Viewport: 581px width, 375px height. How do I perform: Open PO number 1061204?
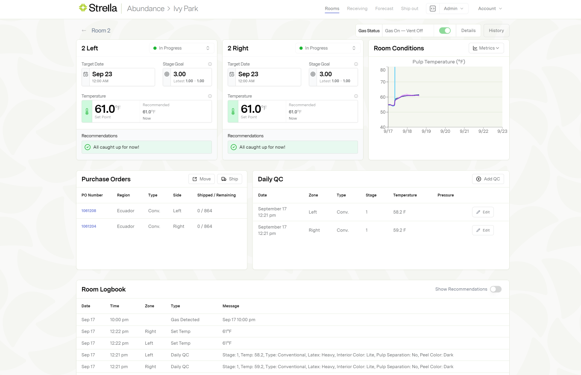pyautogui.click(x=89, y=226)
